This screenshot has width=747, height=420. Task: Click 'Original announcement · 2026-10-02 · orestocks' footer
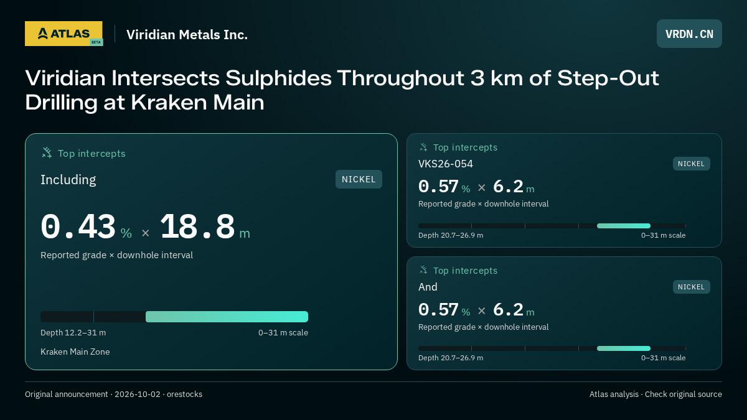coord(113,394)
